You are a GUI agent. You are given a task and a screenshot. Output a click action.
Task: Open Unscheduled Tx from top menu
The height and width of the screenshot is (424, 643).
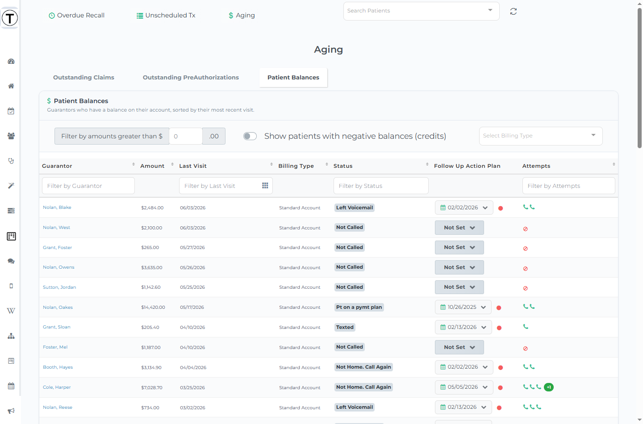click(x=166, y=15)
